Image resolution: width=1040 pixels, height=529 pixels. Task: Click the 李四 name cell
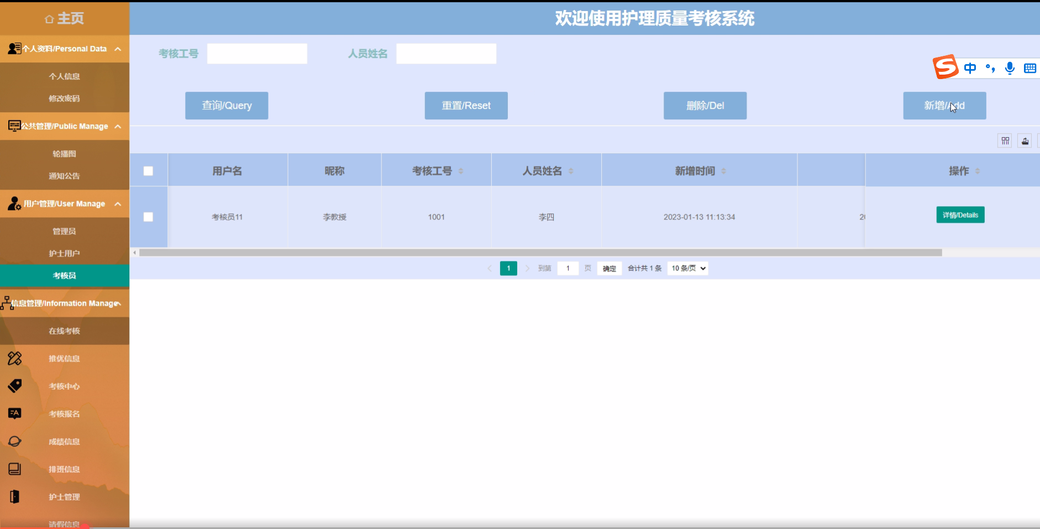546,217
